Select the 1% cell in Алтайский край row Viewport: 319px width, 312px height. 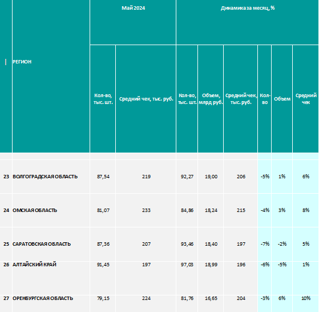pos(305,278)
